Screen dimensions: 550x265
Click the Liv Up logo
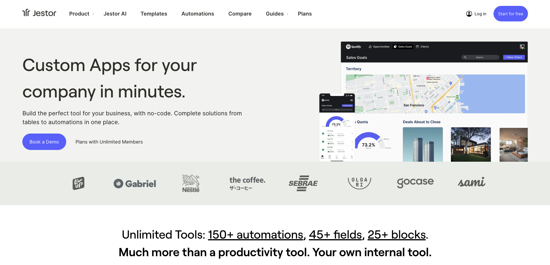click(79, 183)
